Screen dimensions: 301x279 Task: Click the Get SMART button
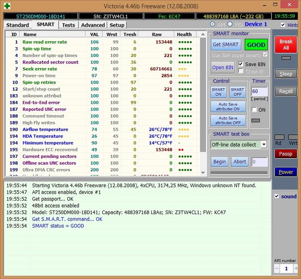click(x=226, y=44)
